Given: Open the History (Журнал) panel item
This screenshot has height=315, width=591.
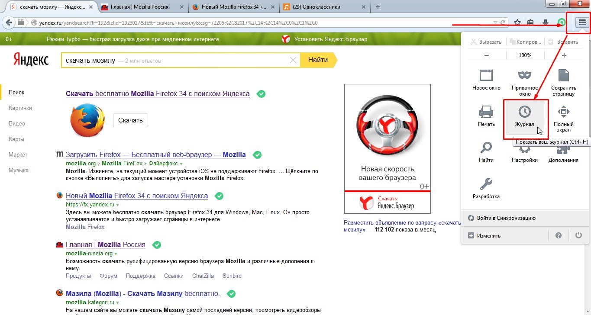Looking at the screenshot, I should (525, 117).
